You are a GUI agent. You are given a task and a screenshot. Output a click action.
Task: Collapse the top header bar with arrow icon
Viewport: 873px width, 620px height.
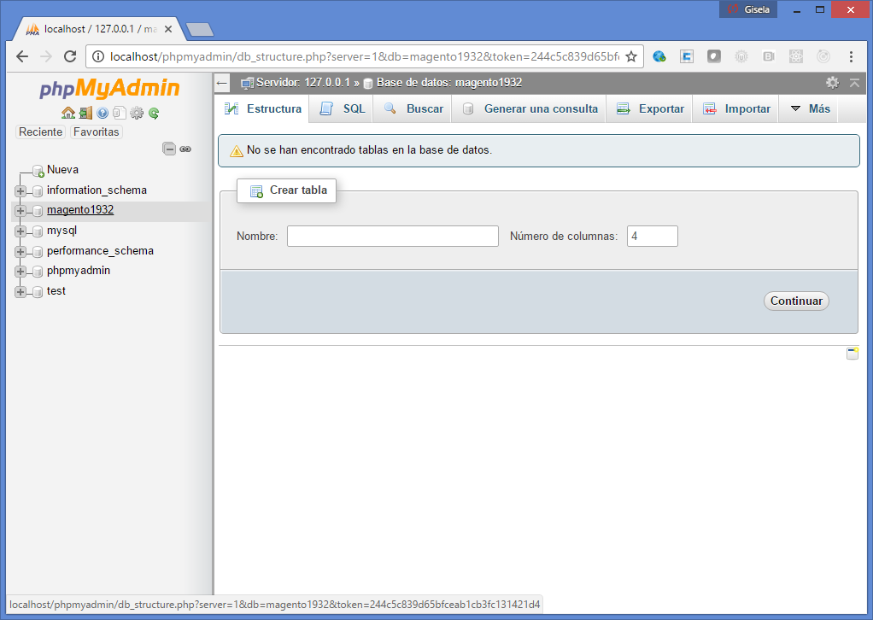(x=854, y=83)
